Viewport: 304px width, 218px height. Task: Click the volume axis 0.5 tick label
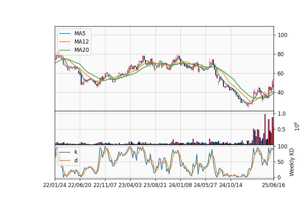(282, 130)
